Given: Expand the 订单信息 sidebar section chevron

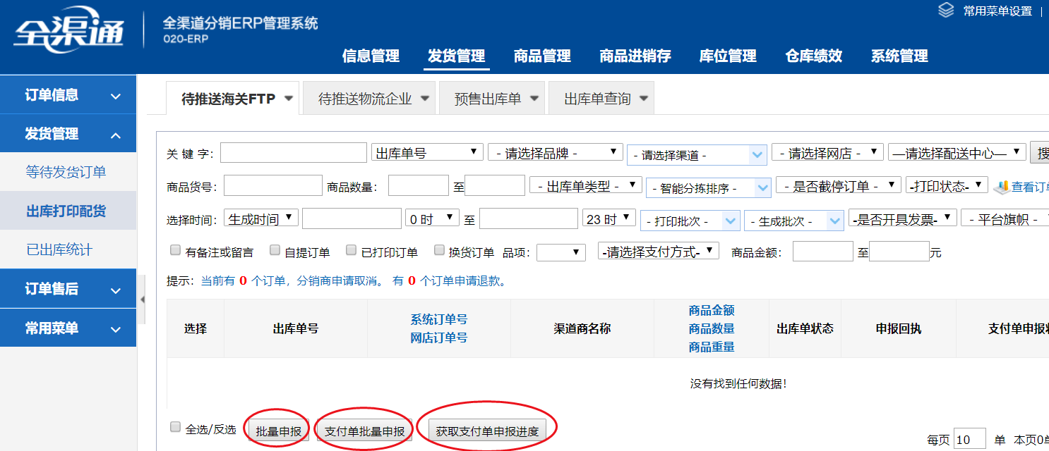Looking at the screenshot, I should click(x=117, y=95).
